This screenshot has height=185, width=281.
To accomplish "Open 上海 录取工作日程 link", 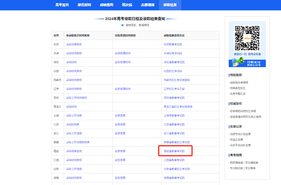I will [74, 116].
